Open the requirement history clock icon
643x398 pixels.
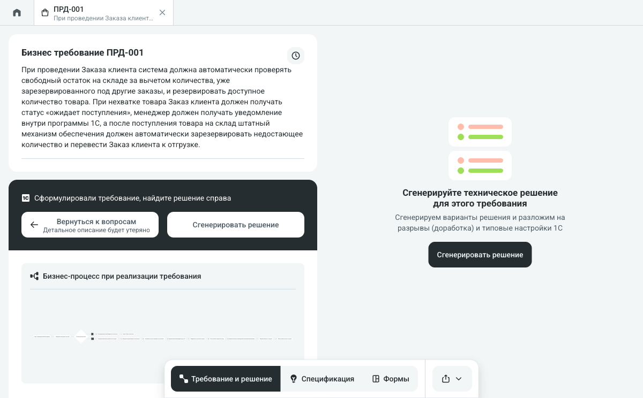coord(296,55)
